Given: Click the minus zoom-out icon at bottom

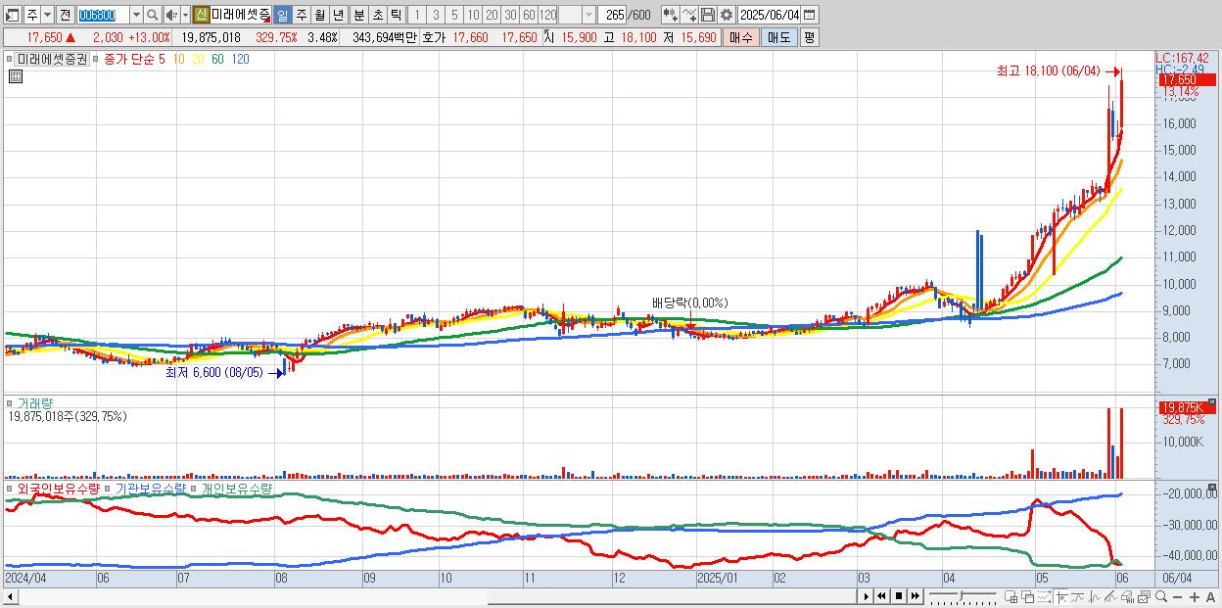Looking at the screenshot, I should 1177,597.
